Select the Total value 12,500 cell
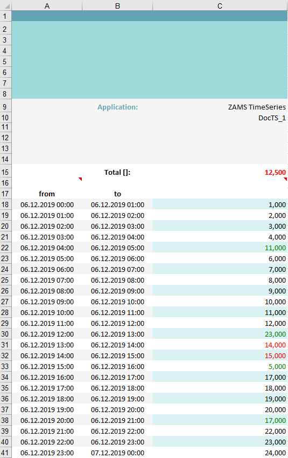The image size is (288, 458). click(x=220, y=172)
